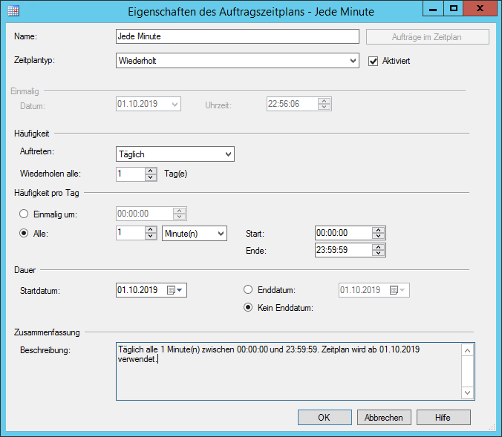Screen dimensions: 502x437
Task: Click into the Name field 'Jede Minute'
Action: tap(237, 36)
